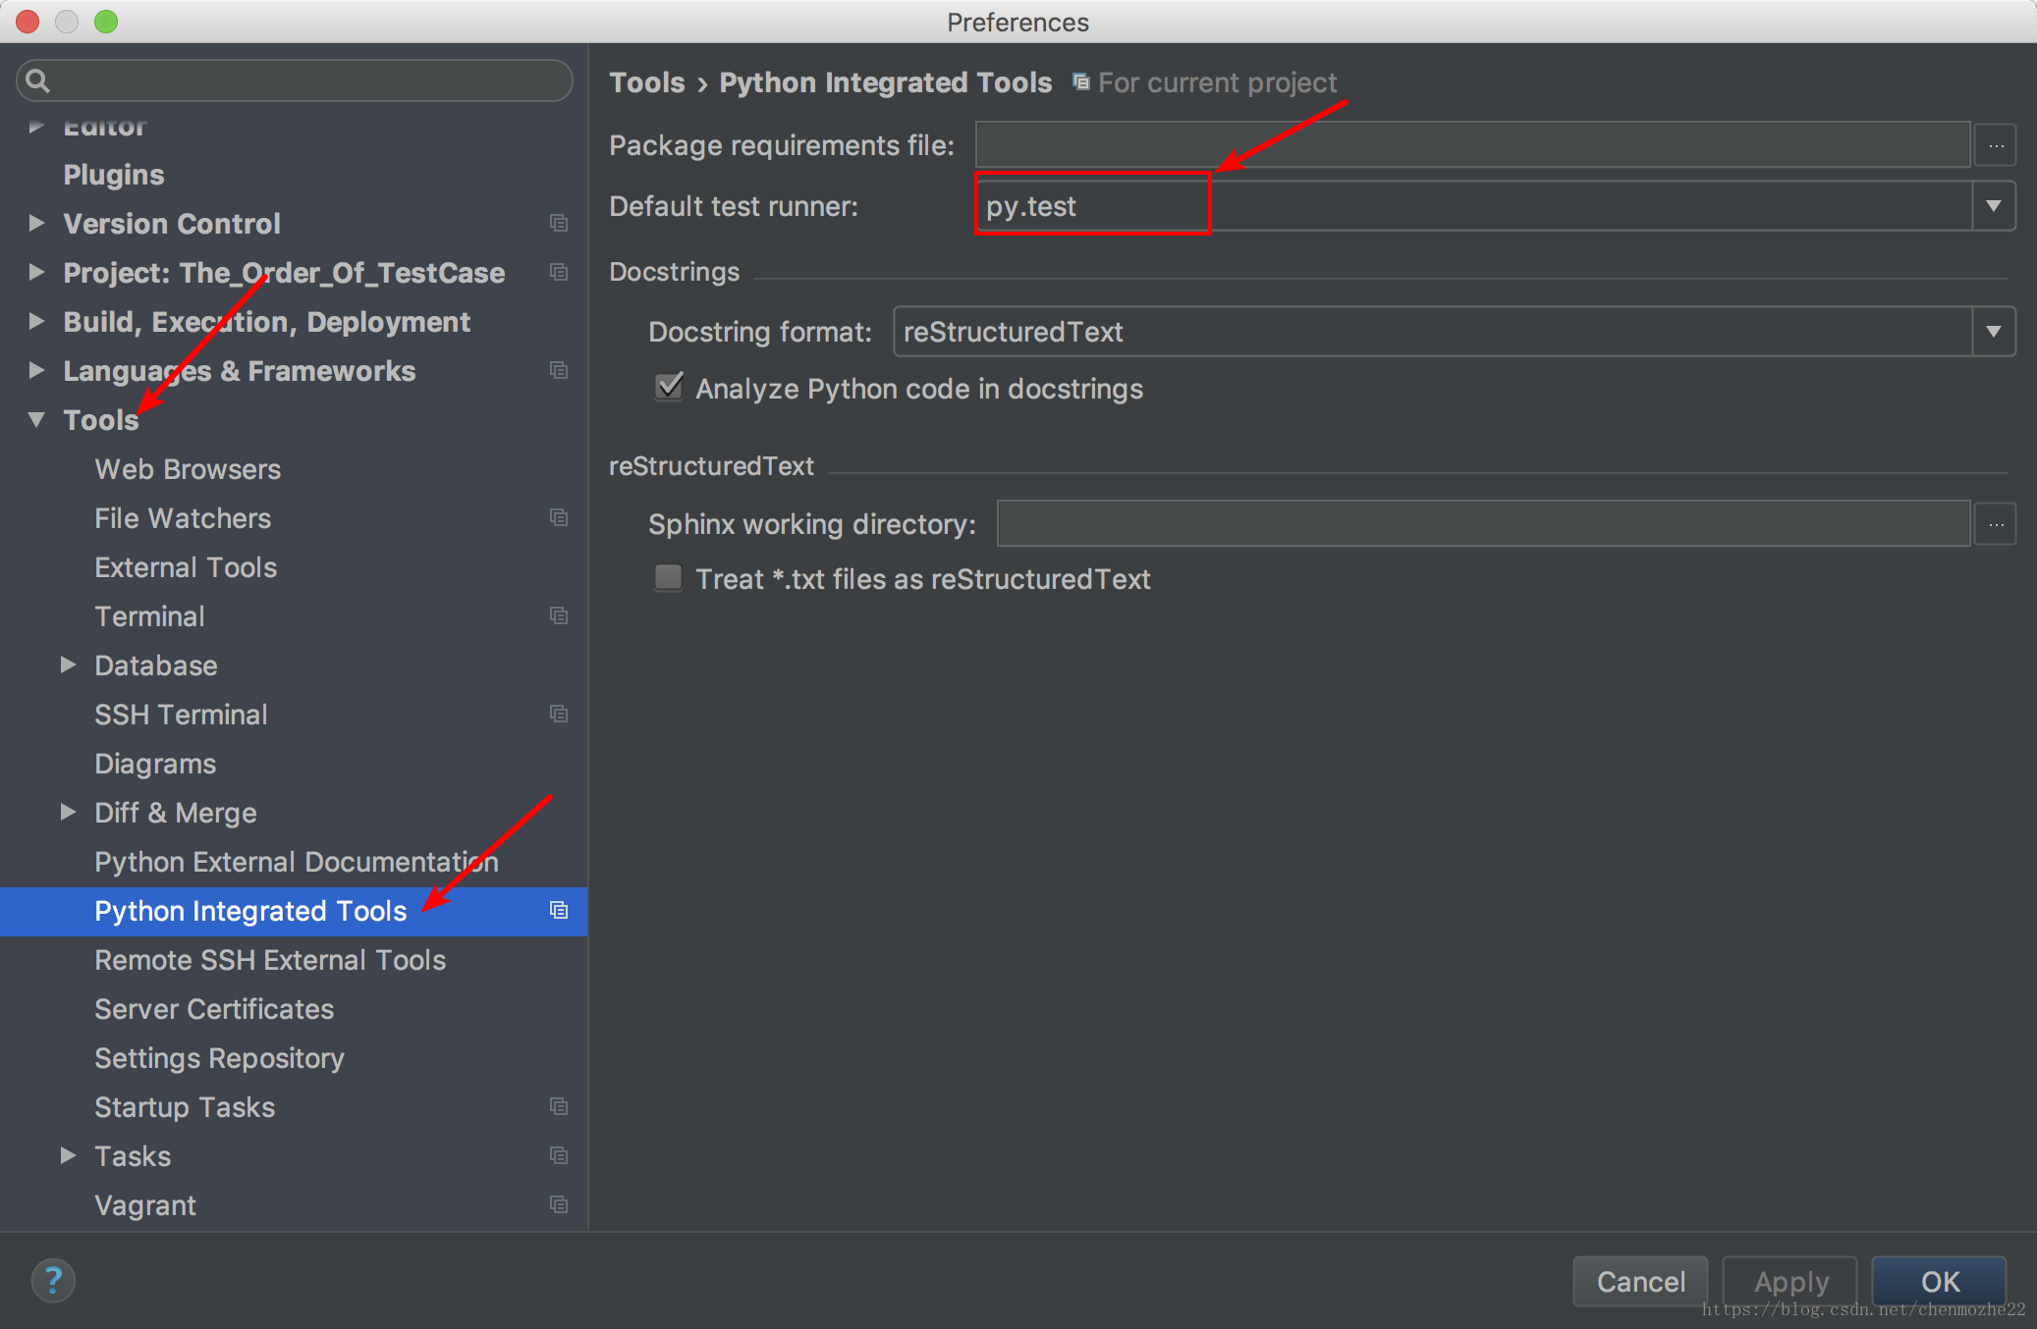Click the Cancel button

click(1640, 1281)
